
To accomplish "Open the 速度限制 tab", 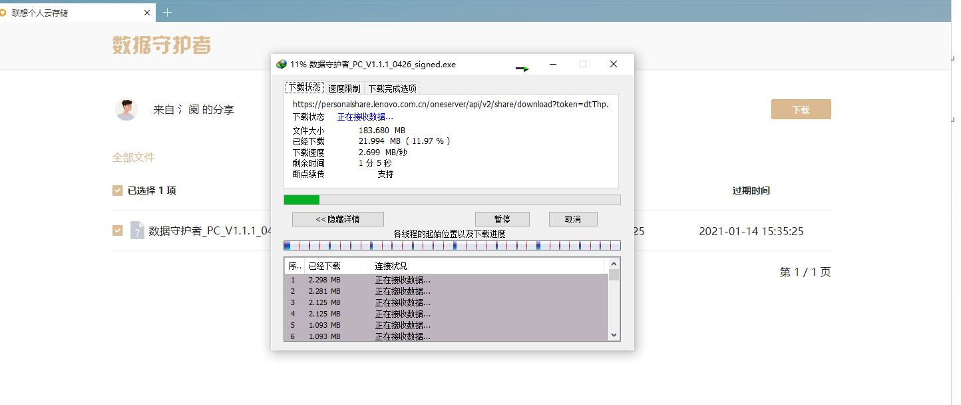I will coord(344,88).
